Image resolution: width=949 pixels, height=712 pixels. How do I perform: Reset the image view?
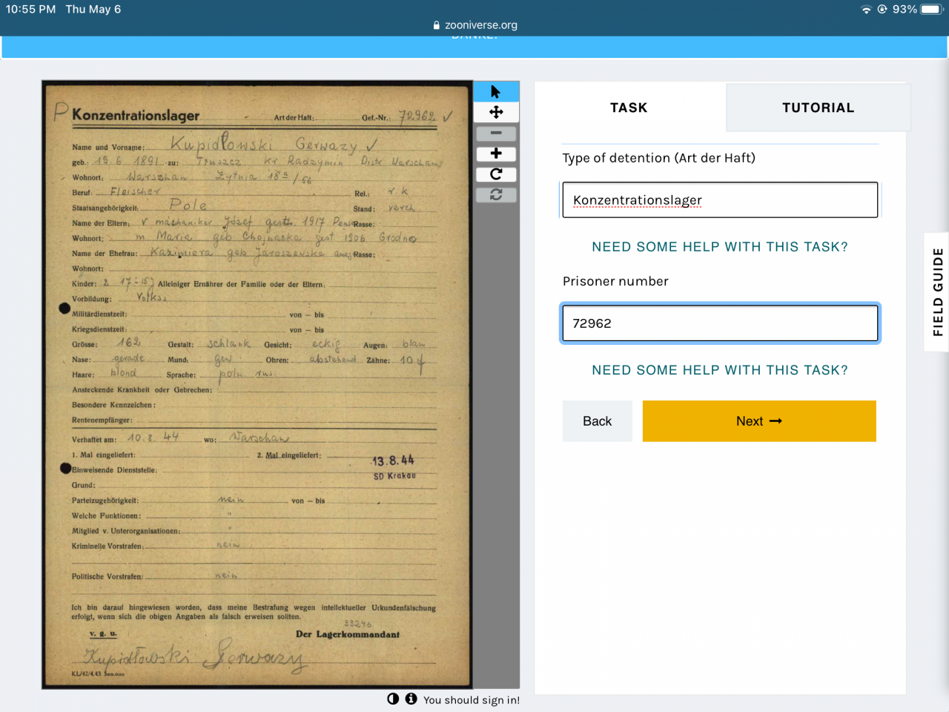(x=496, y=194)
